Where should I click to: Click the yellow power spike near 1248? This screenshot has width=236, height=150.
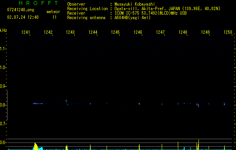(178, 146)
